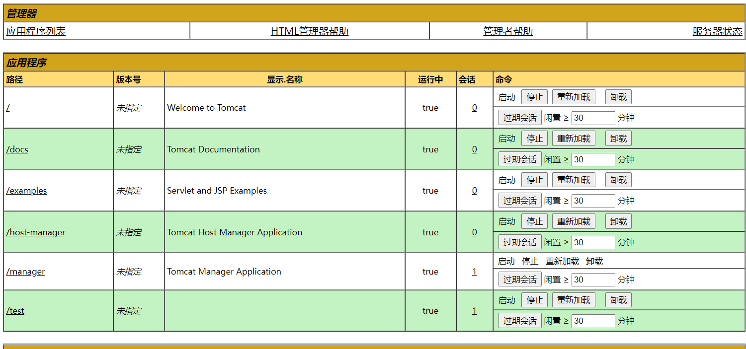Expire sessions for /manager application
Viewport: 746px width, 349px height.
tap(520, 279)
